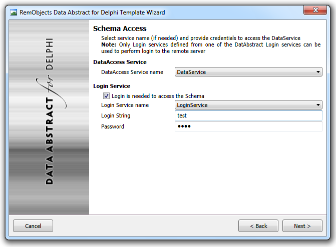Click the 'DataAccess Service name' label
This screenshot has height=247, width=336.
coord(132,72)
